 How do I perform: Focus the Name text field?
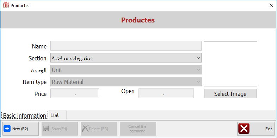click(126, 46)
